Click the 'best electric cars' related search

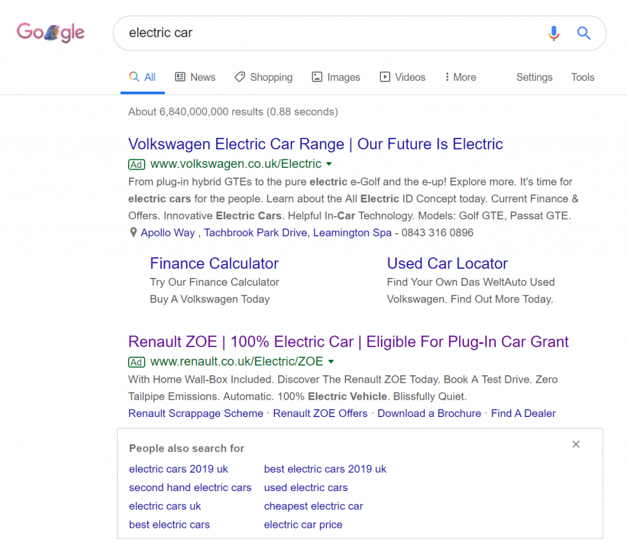pyautogui.click(x=169, y=524)
